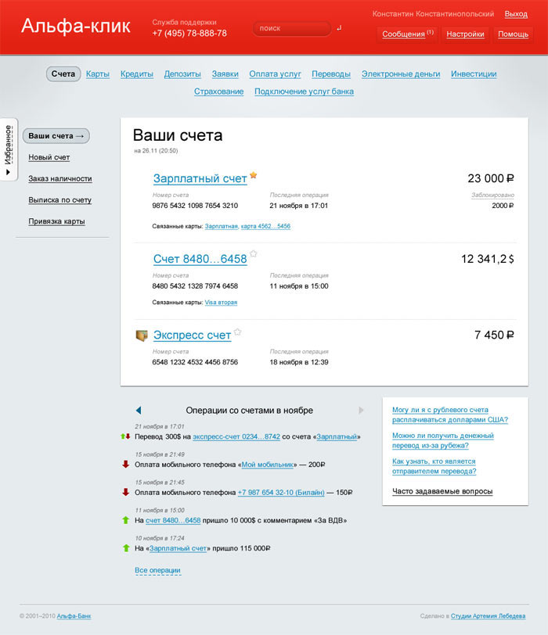Go to next month with right arrow
This screenshot has height=635, width=548.
pos(361,410)
